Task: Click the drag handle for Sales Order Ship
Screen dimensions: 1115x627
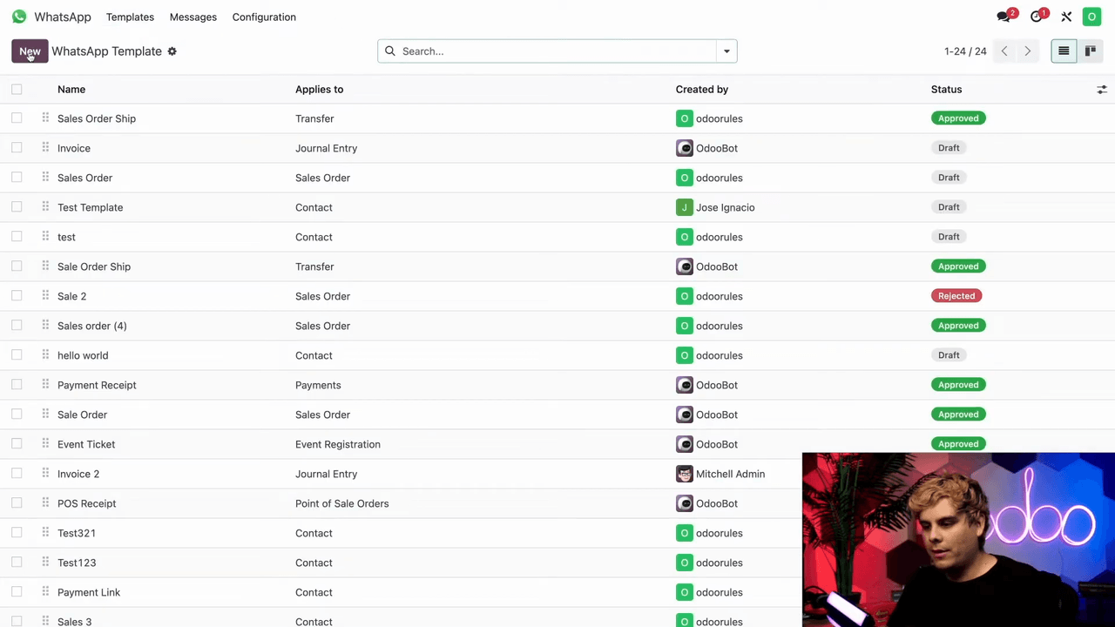Action: pyautogui.click(x=45, y=118)
